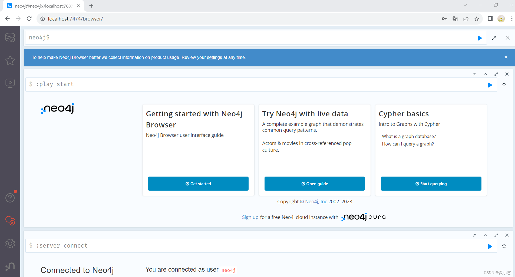Reload the browser page
The width and height of the screenshot is (515, 277).
click(29, 19)
